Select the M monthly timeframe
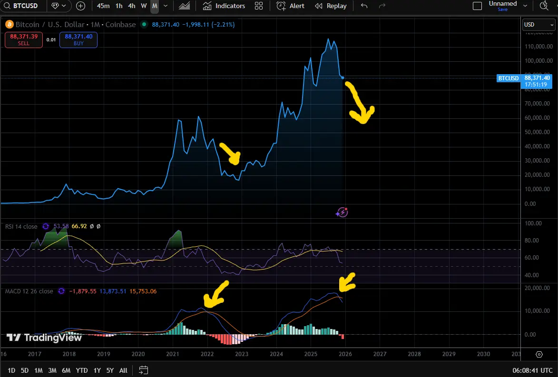Viewport: 558px width, 377px height. (155, 6)
